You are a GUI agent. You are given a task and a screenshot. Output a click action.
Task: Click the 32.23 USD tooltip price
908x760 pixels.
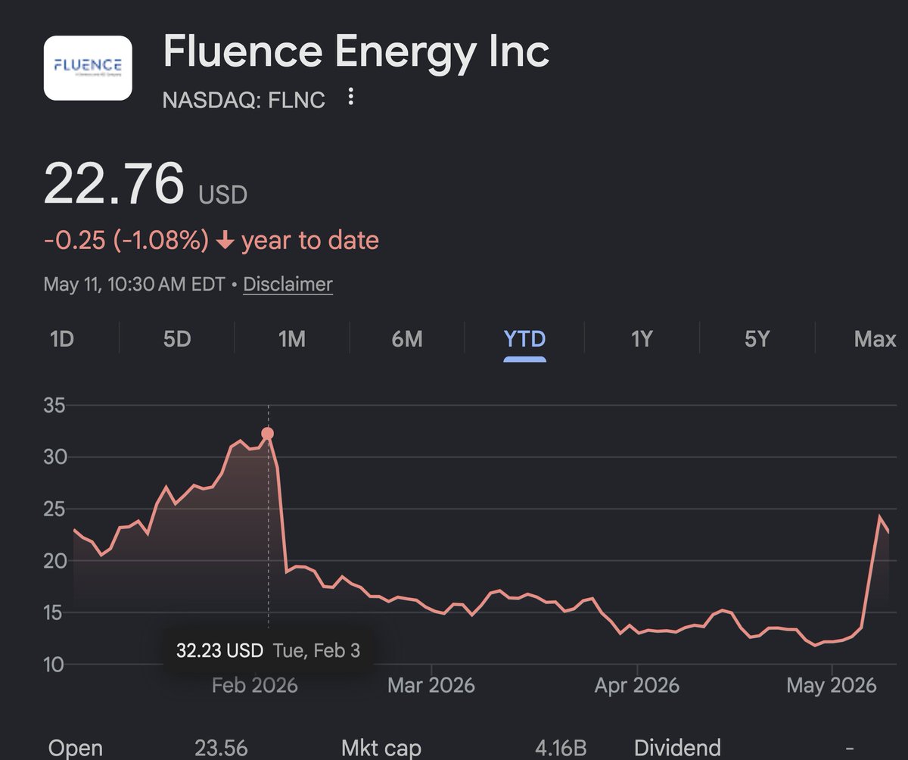tap(219, 650)
